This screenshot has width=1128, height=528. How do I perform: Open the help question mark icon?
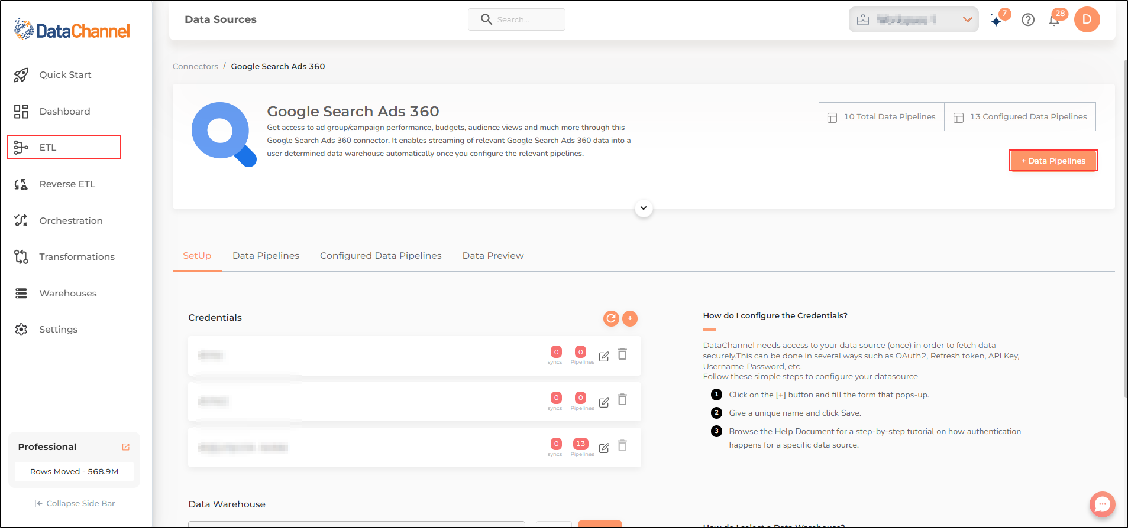point(1028,20)
